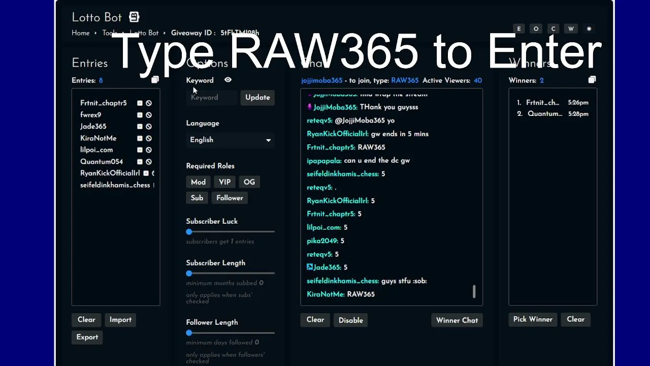The height and width of the screenshot is (366, 650).
Task: Clear the winners list
Action: click(x=575, y=319)
